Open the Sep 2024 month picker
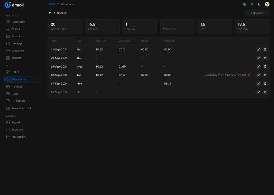Image resolution: width=274 pixels, height=195 pixels. [x=257, y=13]
